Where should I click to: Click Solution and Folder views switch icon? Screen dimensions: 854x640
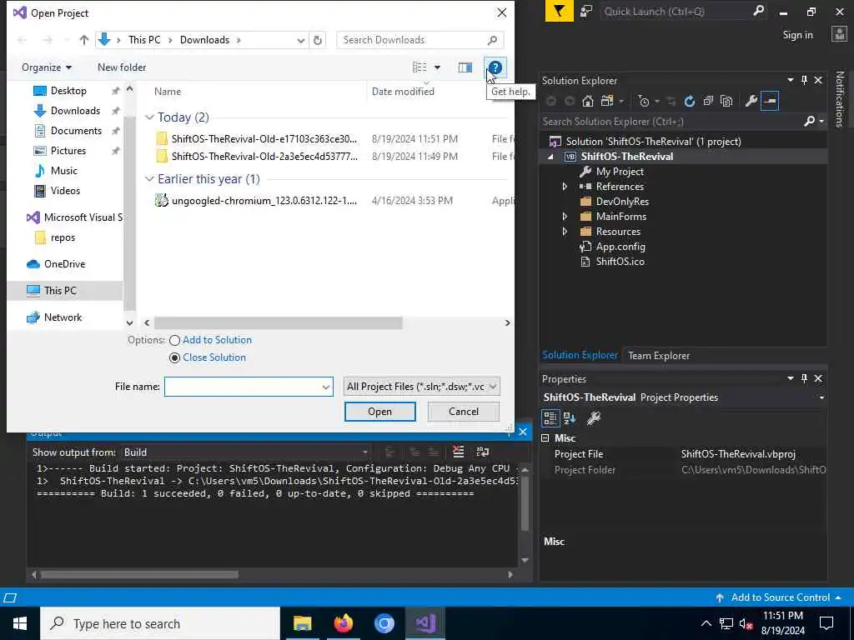[x=607, y=101]
